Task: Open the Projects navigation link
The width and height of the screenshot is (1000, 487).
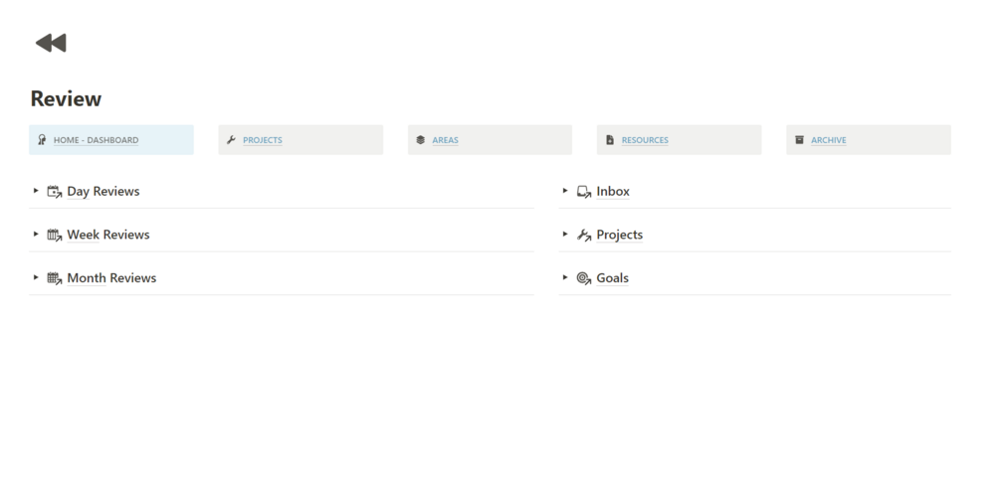Action: pos(263,140)
